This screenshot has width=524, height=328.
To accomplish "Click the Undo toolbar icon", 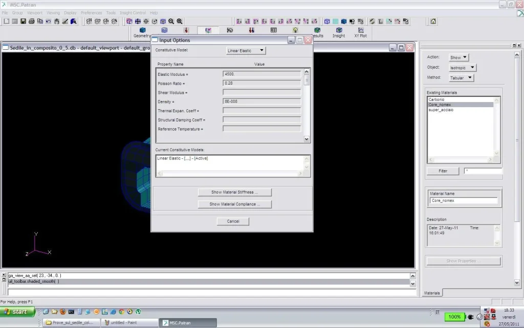I will (49, 22).
